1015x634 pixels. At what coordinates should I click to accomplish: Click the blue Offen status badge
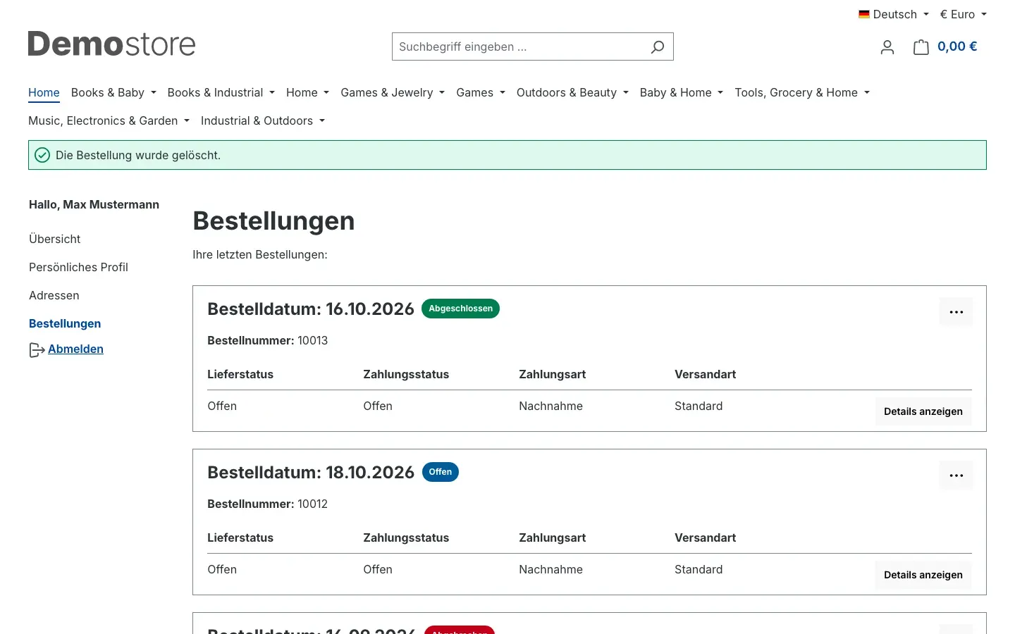(441, 472)
